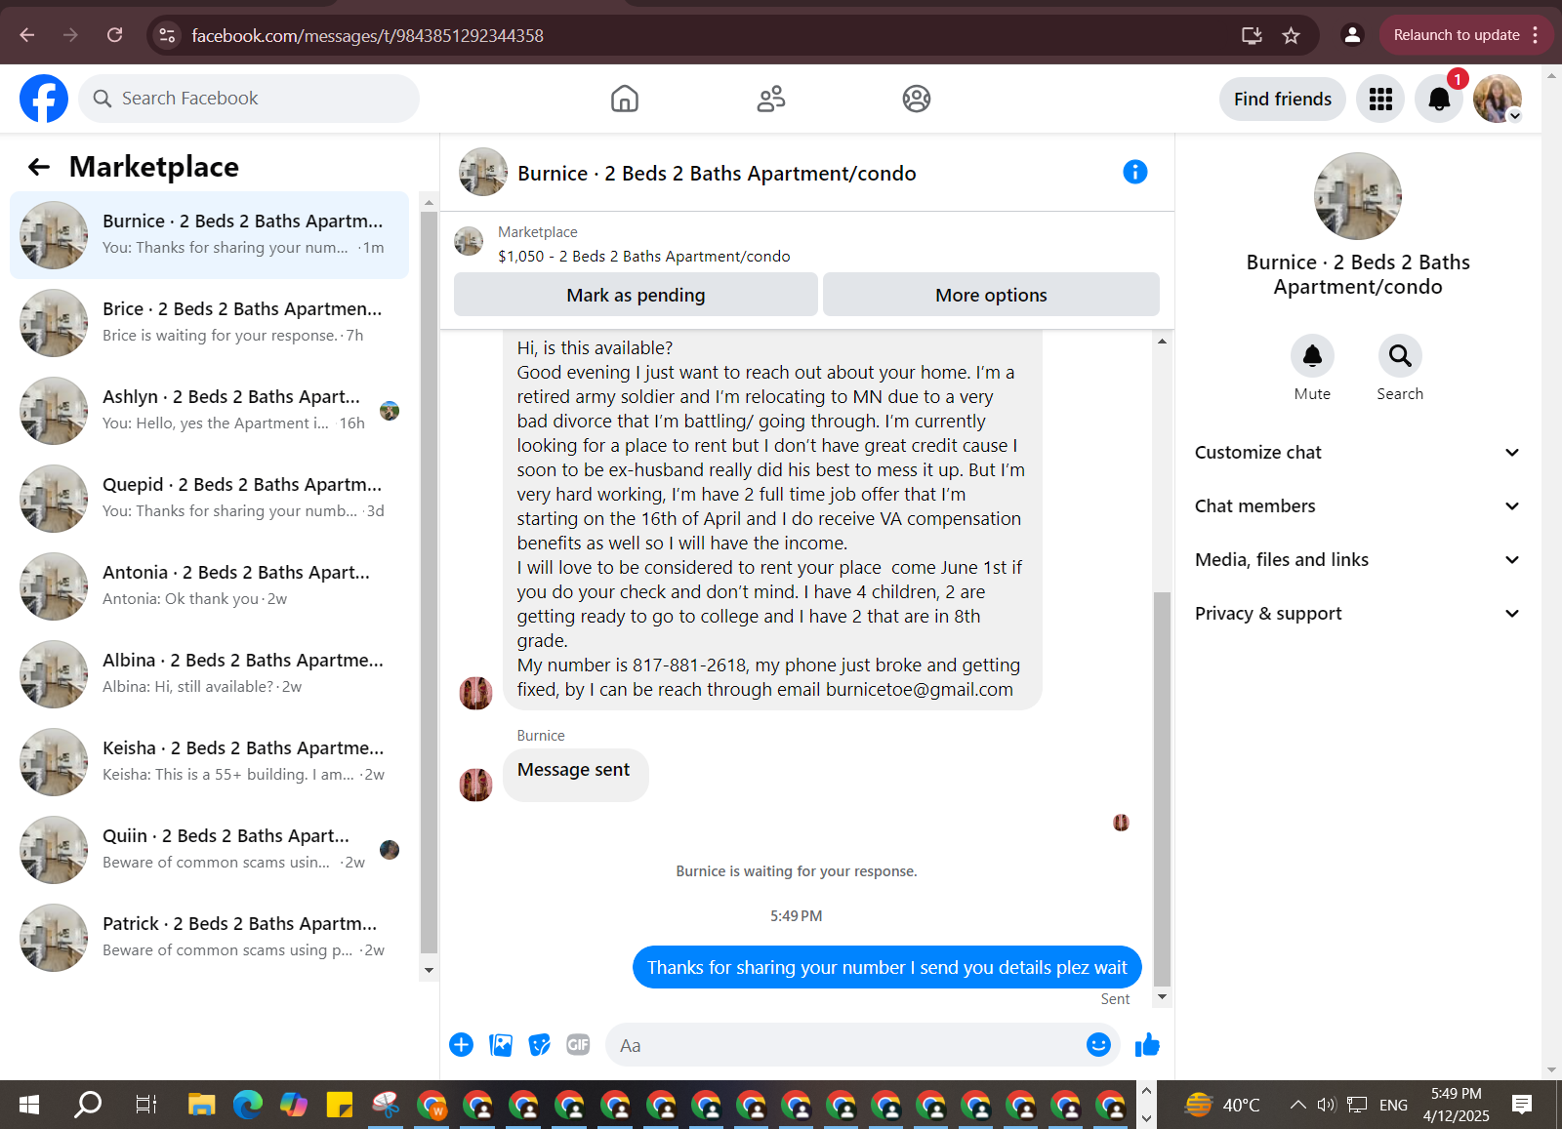Open Quepid conversation in list
1562x1129 pixels.
click(210, 499)
